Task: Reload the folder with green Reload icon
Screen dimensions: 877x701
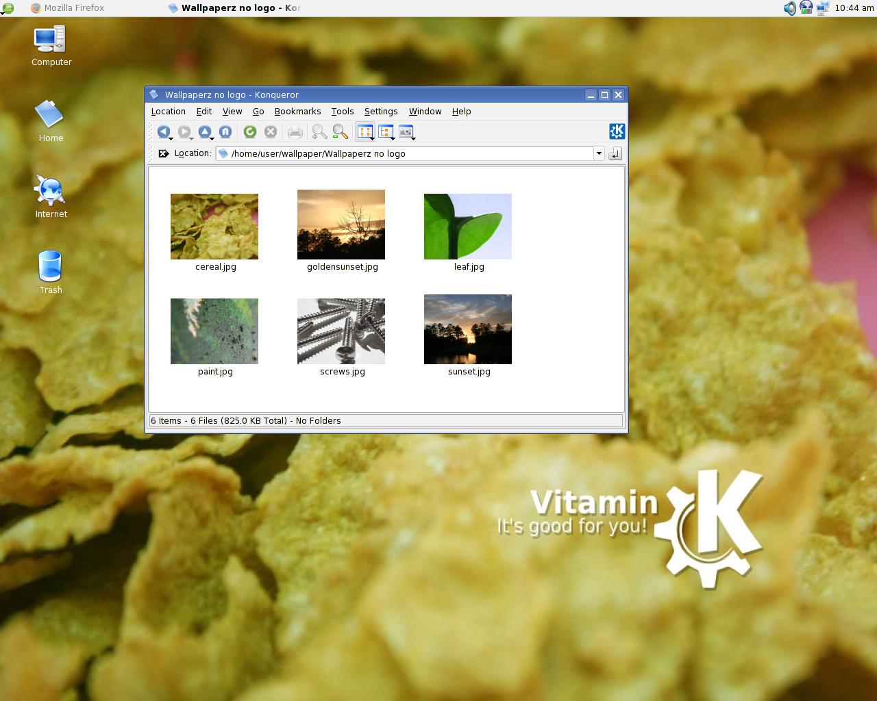Action: pos(250,131)
